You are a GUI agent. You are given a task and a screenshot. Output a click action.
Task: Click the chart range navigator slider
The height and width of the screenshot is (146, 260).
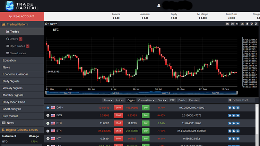142,93
